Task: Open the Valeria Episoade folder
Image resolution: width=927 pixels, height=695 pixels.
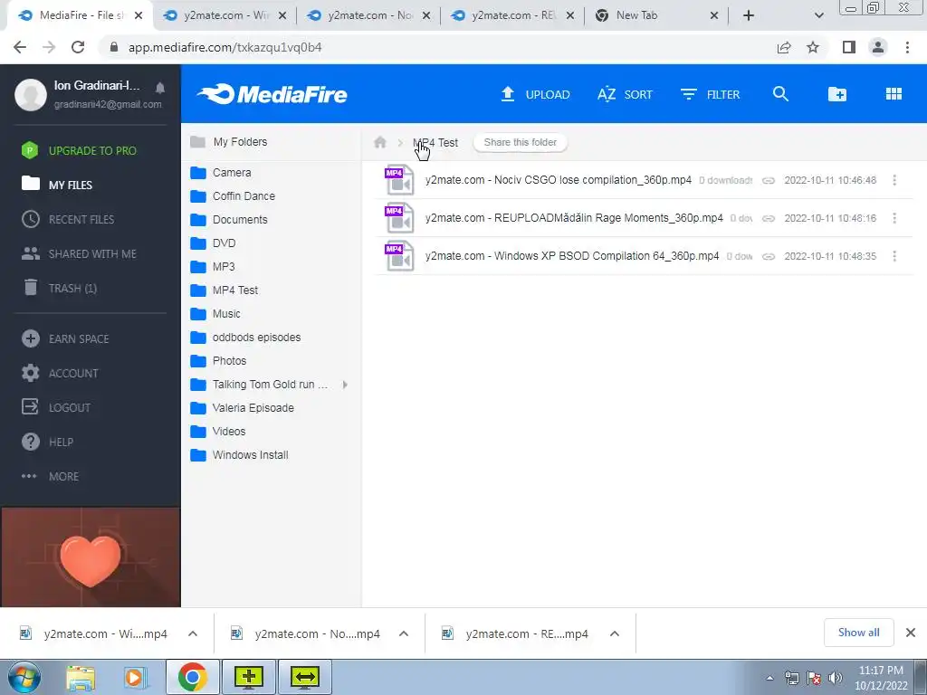Action: coord(242,408)
